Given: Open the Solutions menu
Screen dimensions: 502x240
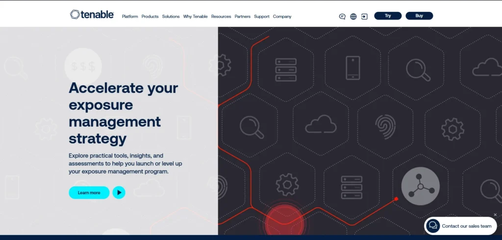Looking at the screenshot, I should 171,17.
